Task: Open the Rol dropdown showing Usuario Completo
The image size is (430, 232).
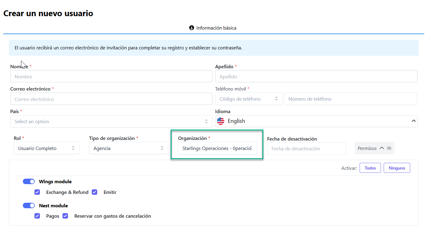Action: tap(46, 148)
